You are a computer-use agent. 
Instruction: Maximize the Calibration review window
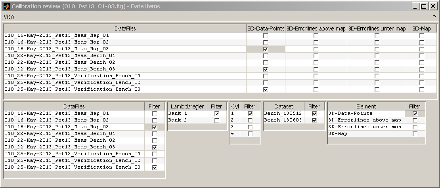[424, 6]
